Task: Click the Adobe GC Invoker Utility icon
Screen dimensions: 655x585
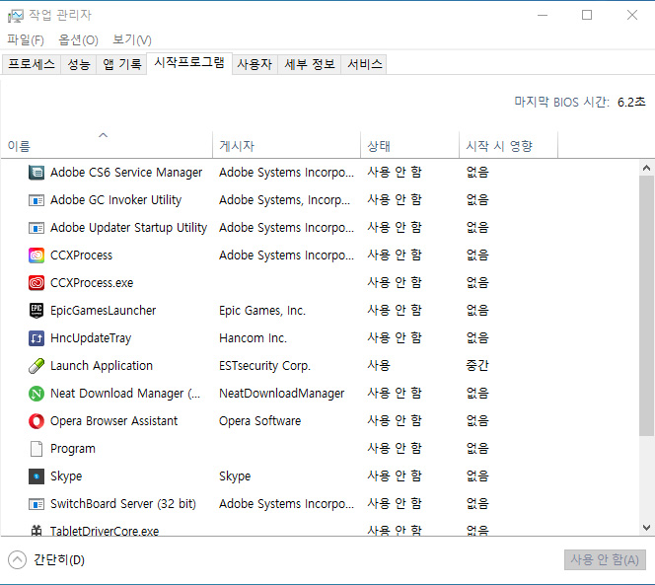Action: (x=36, y=200)
